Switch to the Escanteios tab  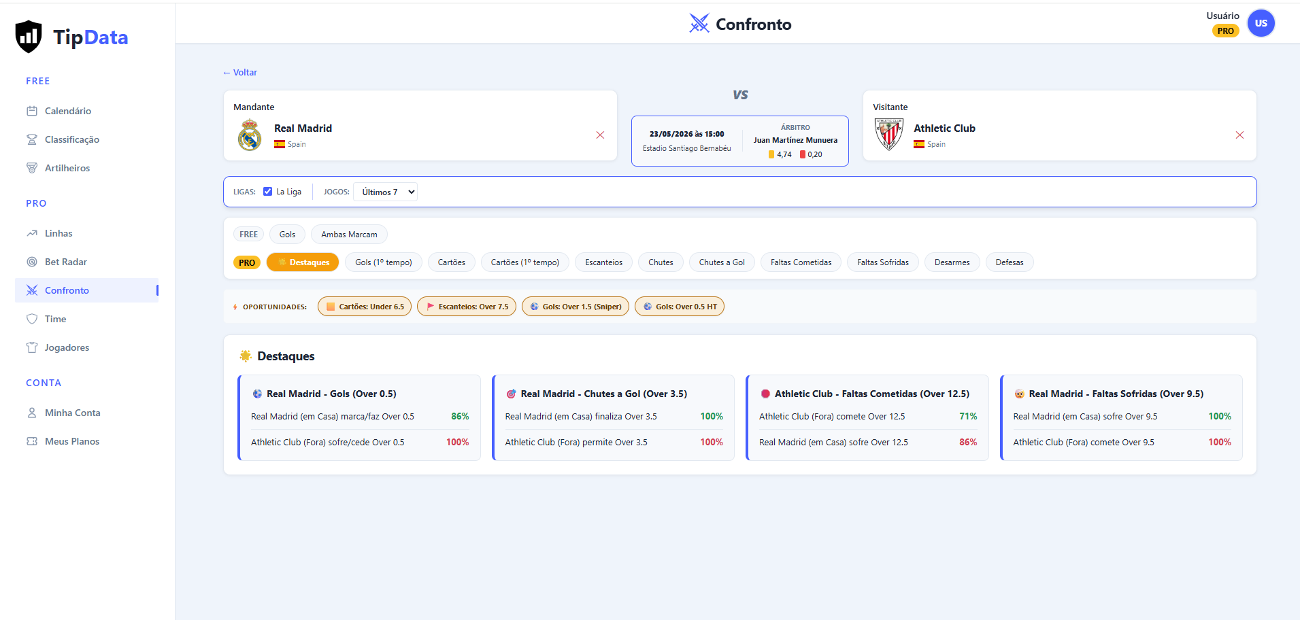(x=604, y=262)
